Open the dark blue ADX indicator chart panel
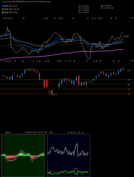 tap(69, 156)
